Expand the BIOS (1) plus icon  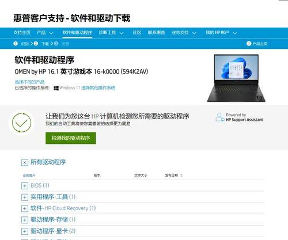pyautogui.click(x=25, y=186)
